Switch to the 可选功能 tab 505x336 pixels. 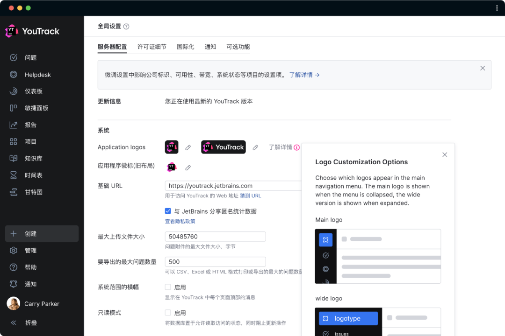pyautogui.click(x=238, y=47)
